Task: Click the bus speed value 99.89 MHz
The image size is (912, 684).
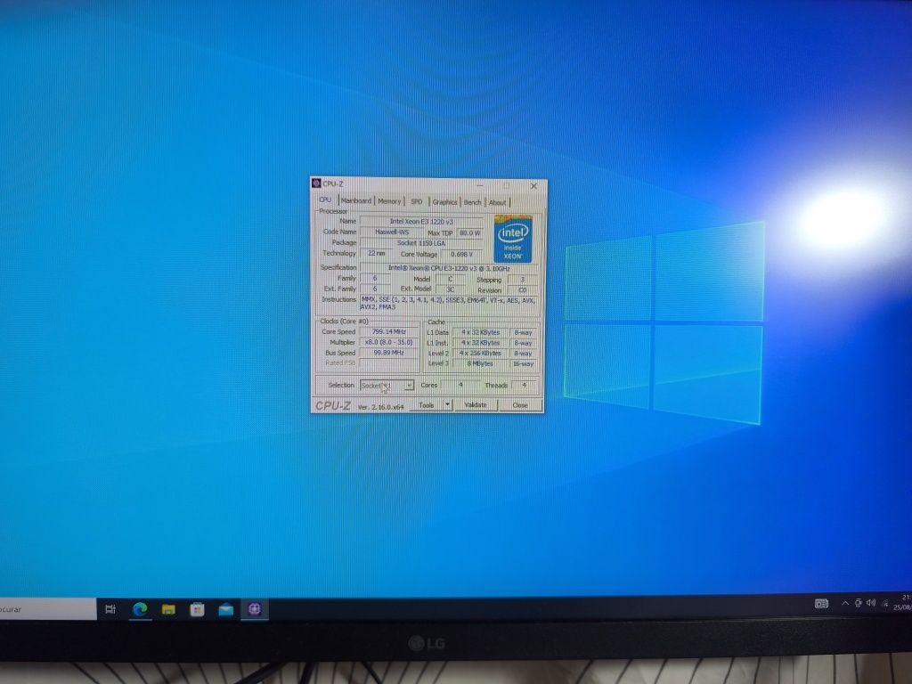Action: [388, 353]
